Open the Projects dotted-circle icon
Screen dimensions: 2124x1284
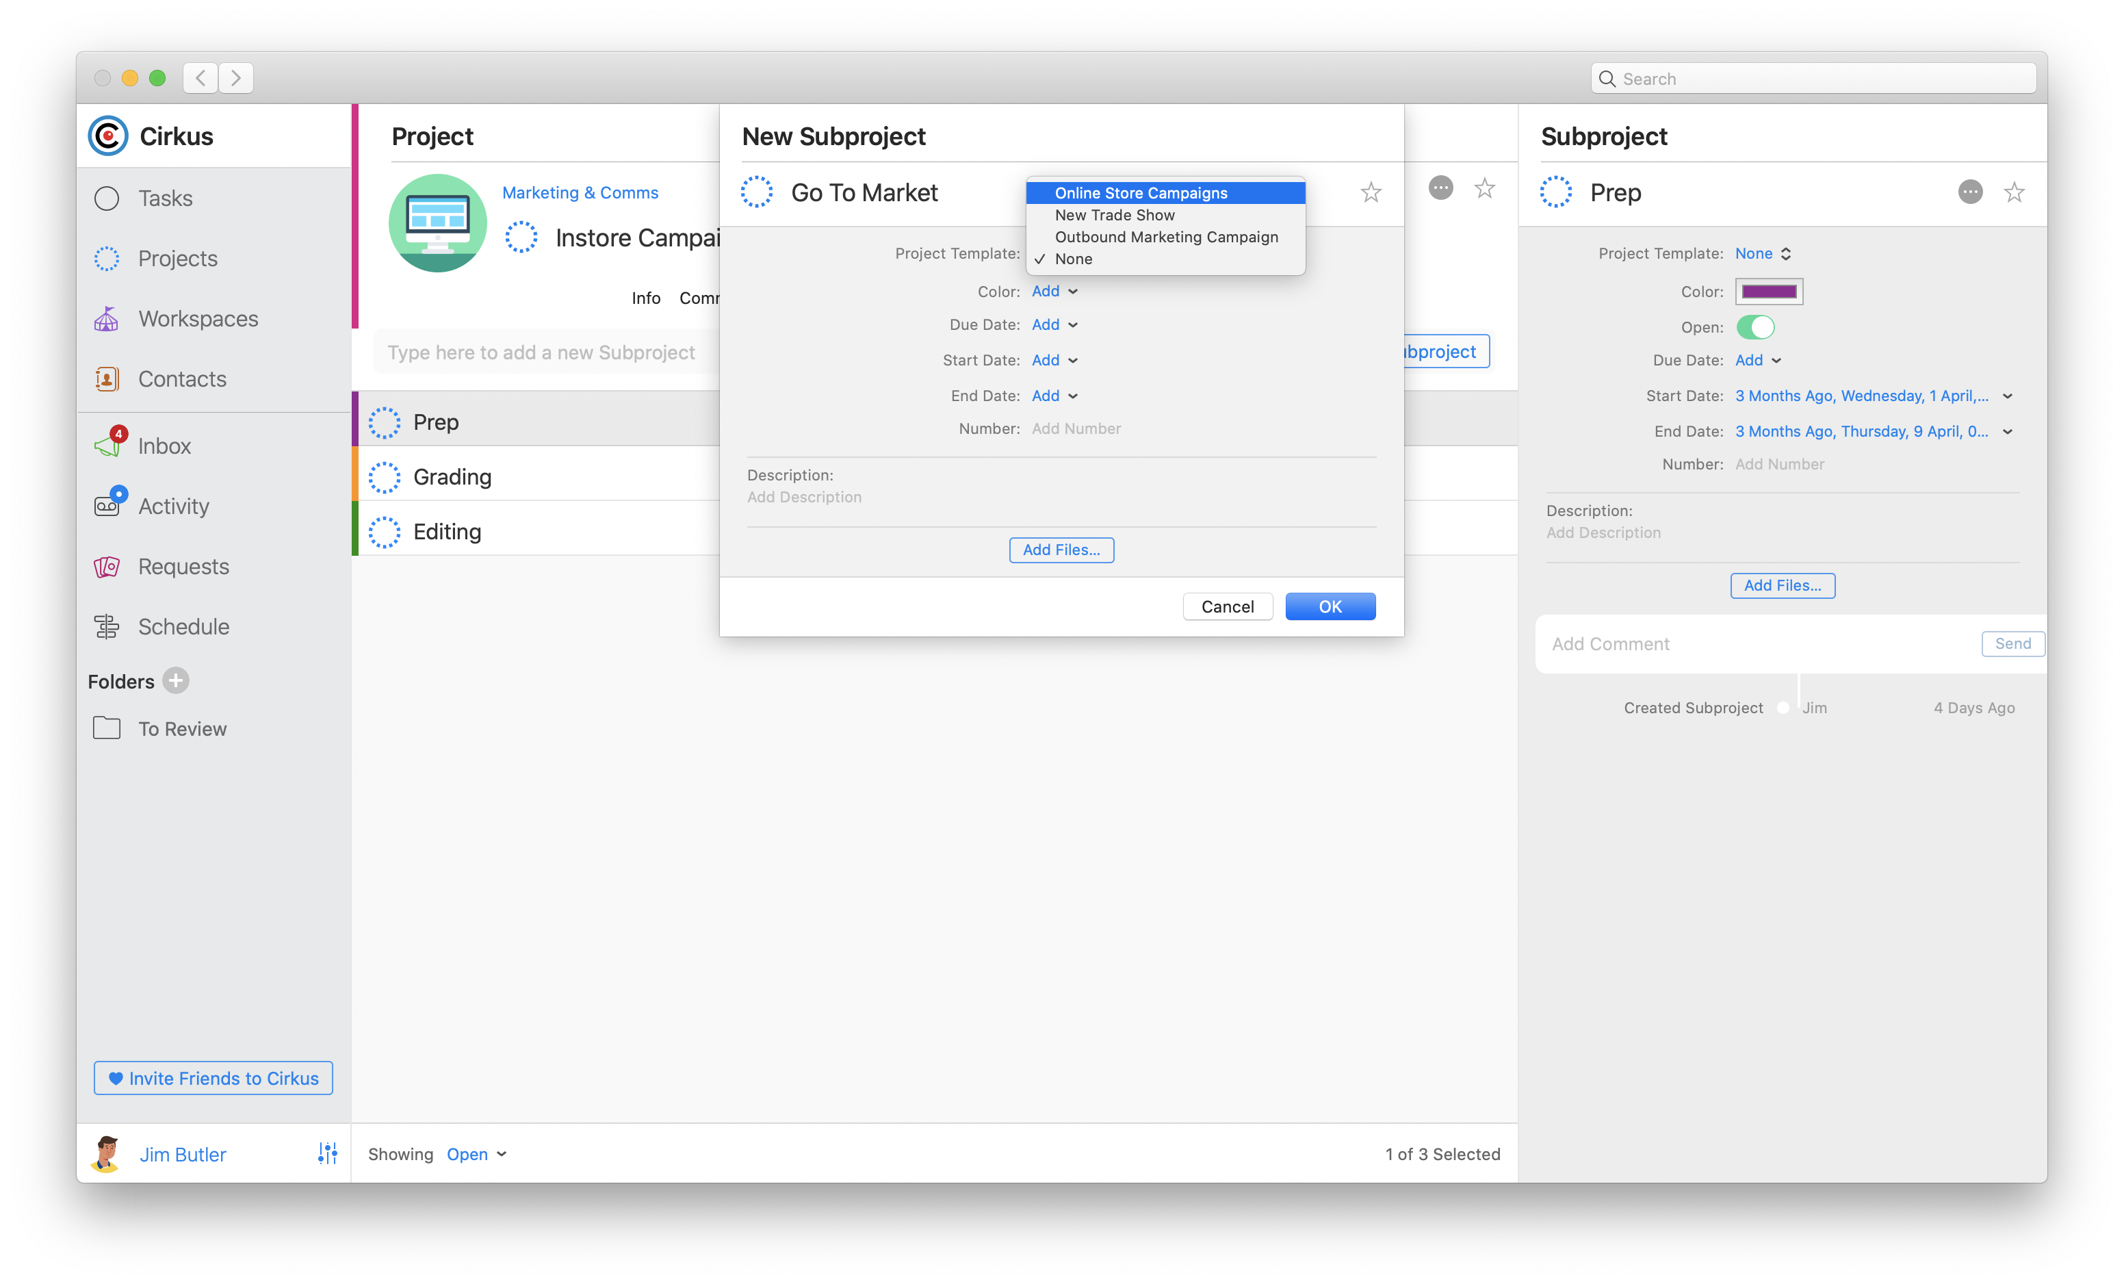pos(107,259)
